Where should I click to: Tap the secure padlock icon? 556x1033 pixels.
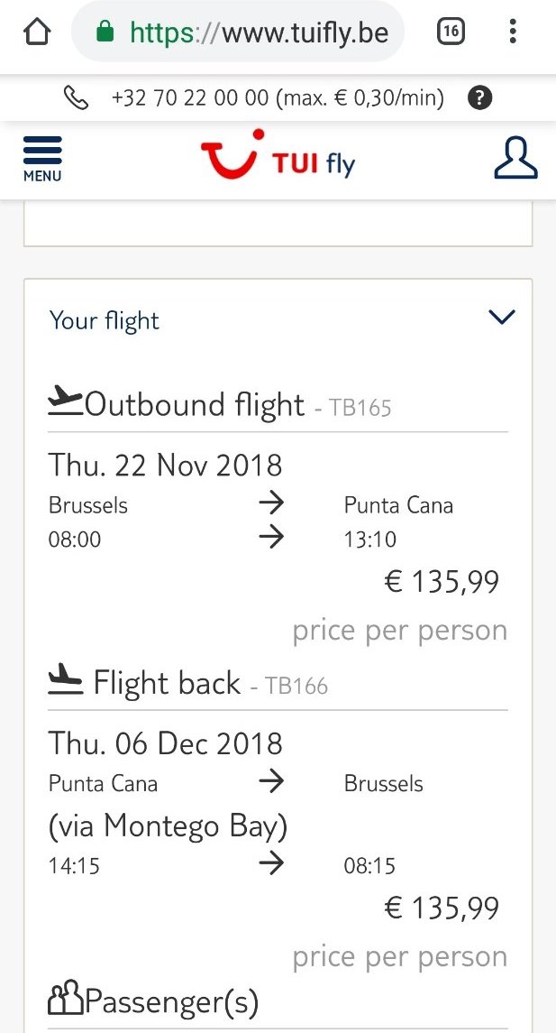click(x=105, y=33)
